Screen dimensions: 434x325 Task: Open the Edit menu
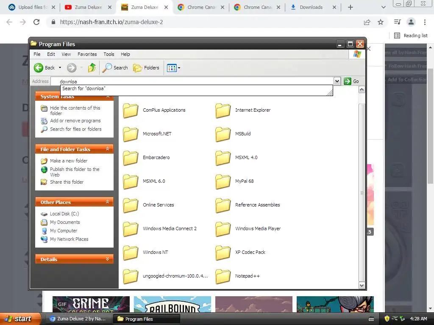pos(51,54)
